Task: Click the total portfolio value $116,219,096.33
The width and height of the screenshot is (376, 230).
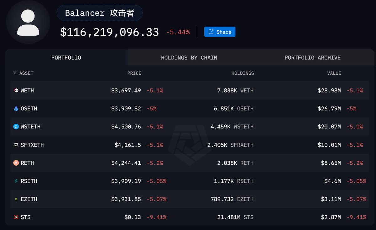Action: coord(110,32)
